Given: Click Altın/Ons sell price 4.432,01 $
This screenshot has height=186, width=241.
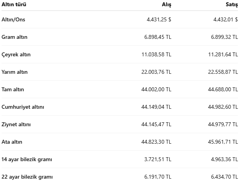Looking at the screenshot, I should click(225, 19).
